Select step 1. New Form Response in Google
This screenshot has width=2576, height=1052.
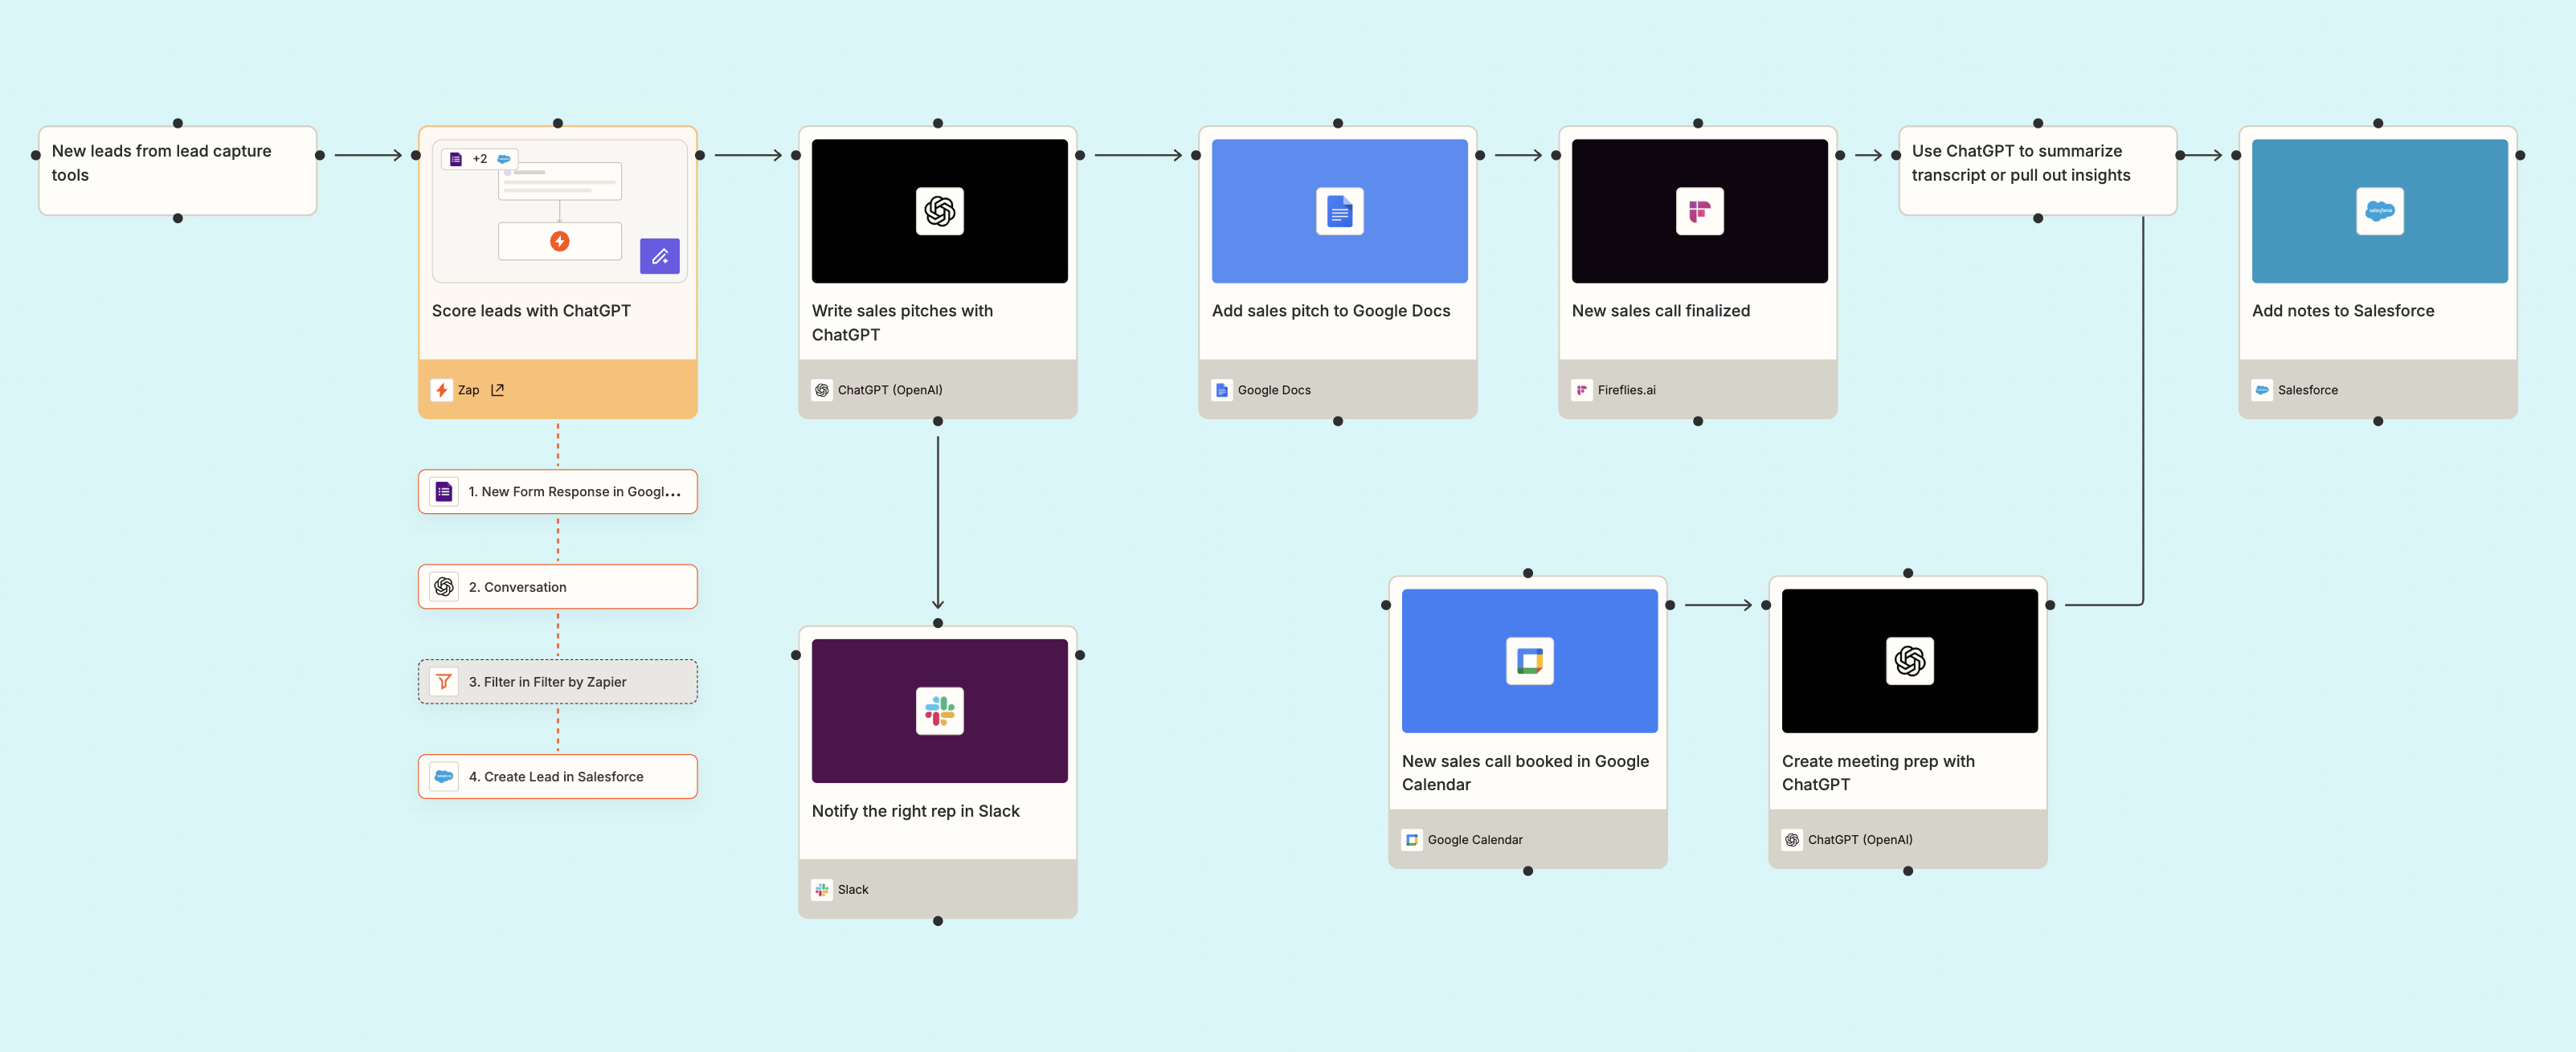[x=557, y=491]
